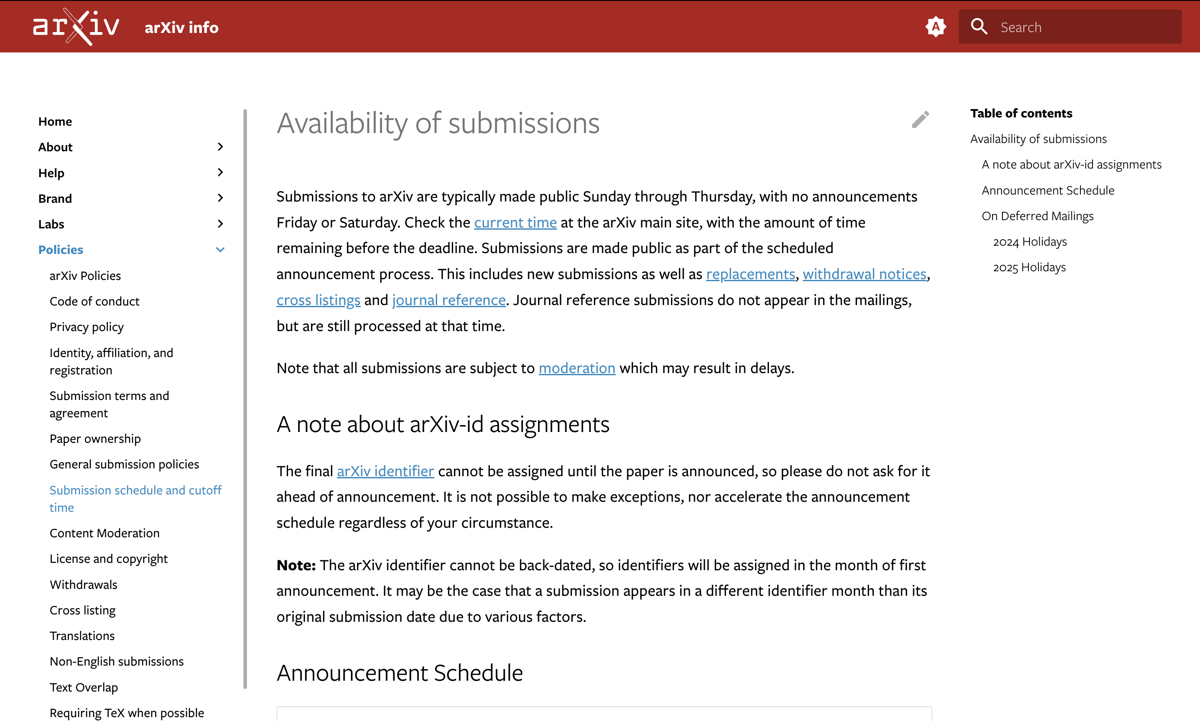Follow the "current time" link
Viewport: 1200px width, 721px height.
[515, 223]
